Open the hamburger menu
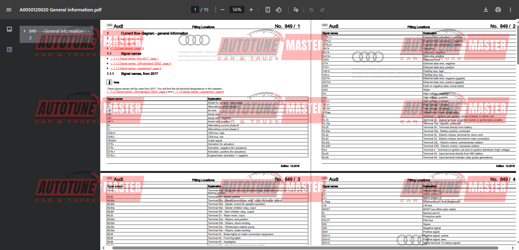The image size is (519, 250). pyautogui.click(x=9, y=10)
